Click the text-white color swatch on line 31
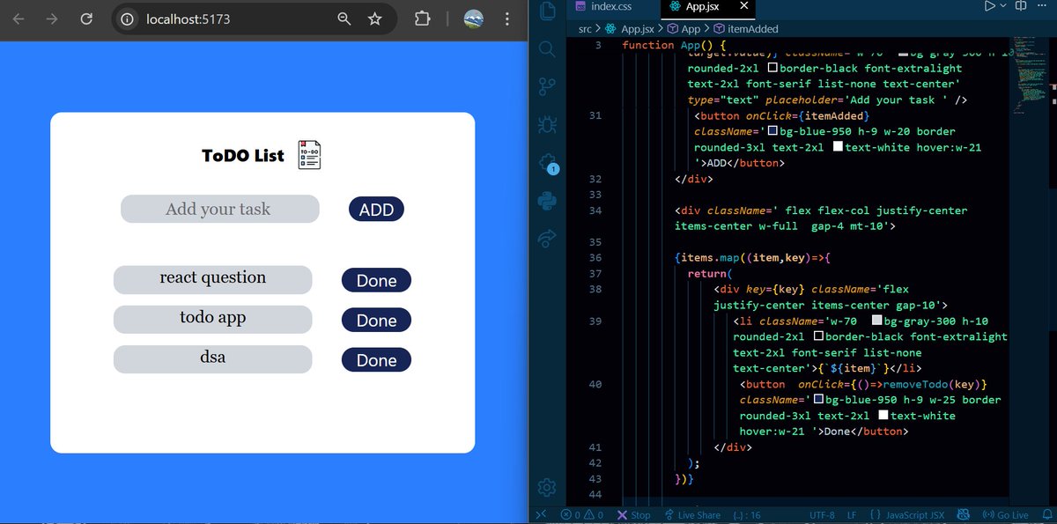This screenshot has width=1057, height=524. (x=838, y=147)
